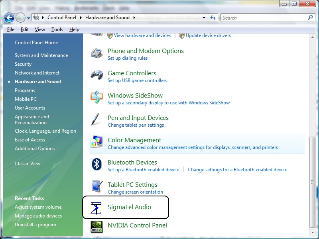The width and height of the screenshot is (319, 239).
Task: Click the Refresh button
Action: [x=213, y=18]
